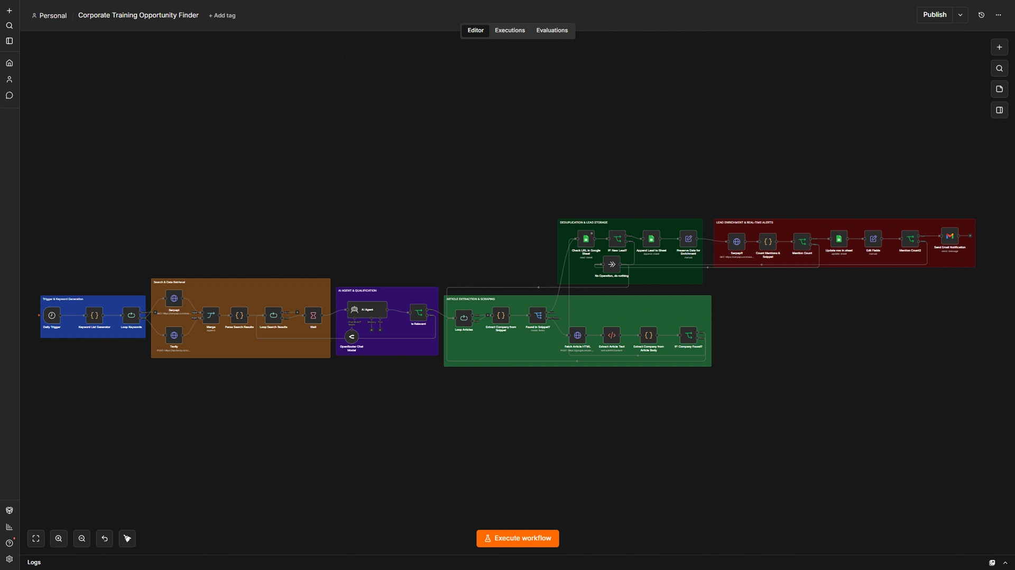Open the AI Agent node
The width and height of the screenshot is (1015, 570).
point(367,310)
